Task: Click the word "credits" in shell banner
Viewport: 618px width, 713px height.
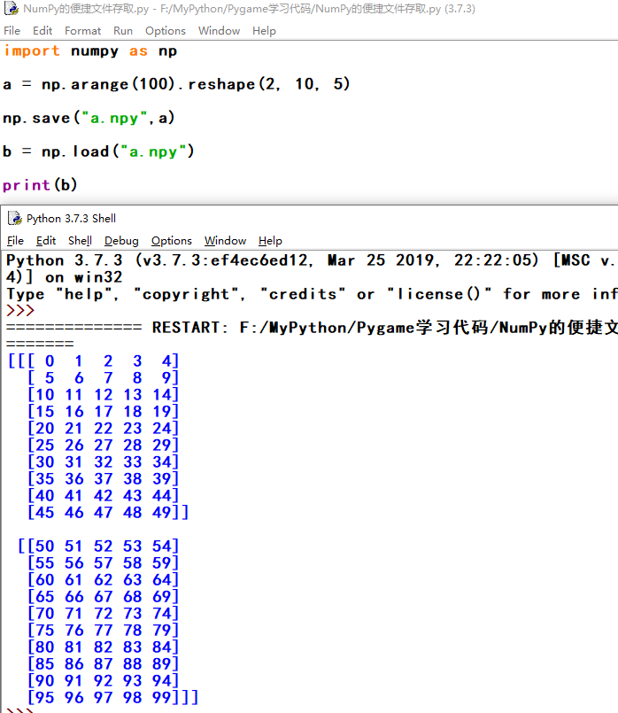Action: [x=302, y=294]
